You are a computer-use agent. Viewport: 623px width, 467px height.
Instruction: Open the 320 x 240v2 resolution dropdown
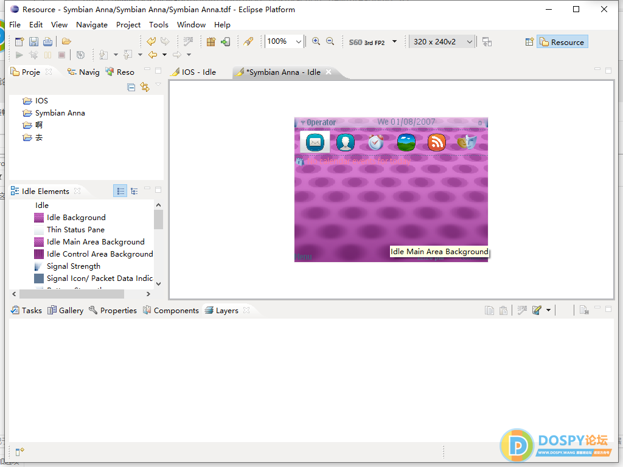coord(442,42)
